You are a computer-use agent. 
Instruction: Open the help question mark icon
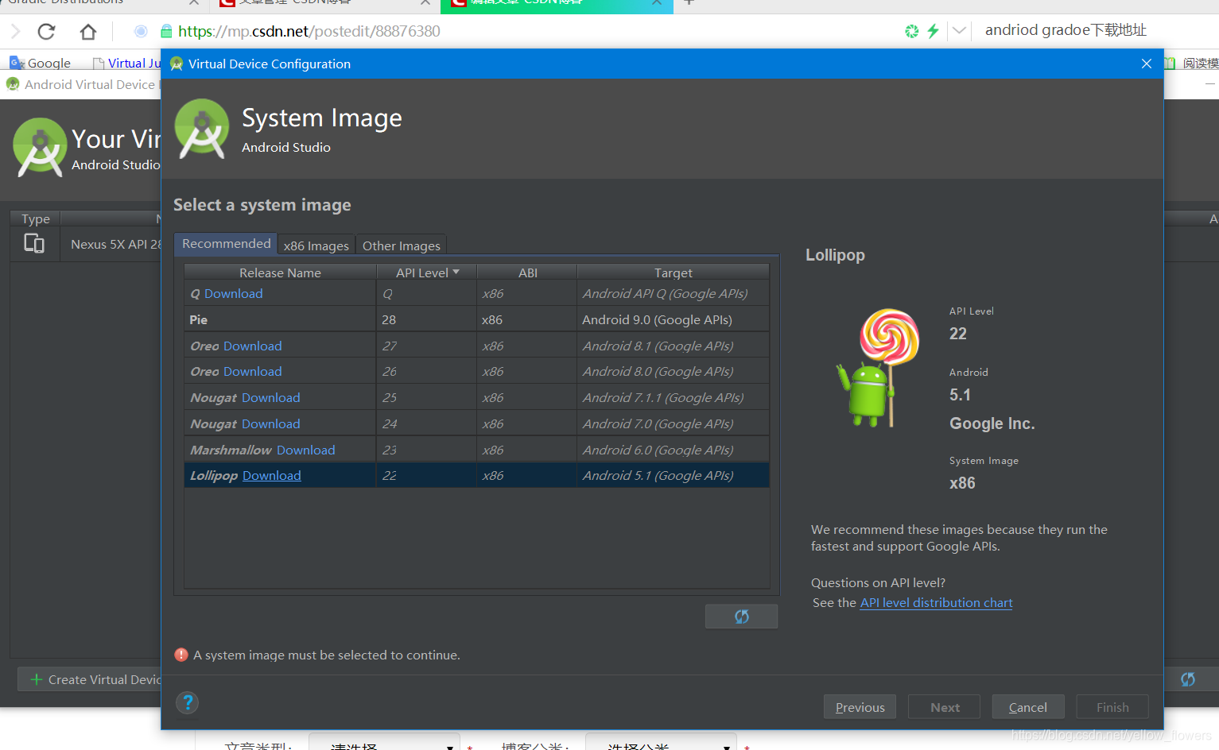(187, 702)
